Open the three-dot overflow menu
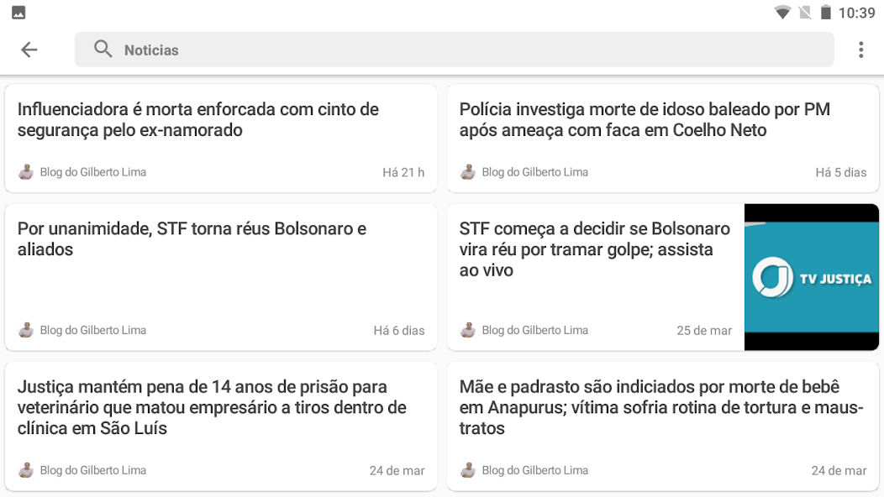Screen dimensions: 884x497 [860, 50]
